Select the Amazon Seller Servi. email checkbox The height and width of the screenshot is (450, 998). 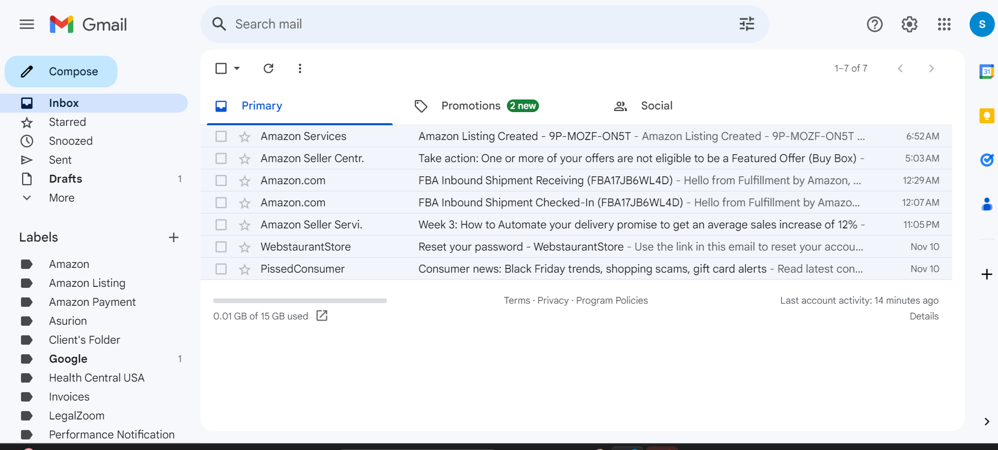(x=221, y=225)
